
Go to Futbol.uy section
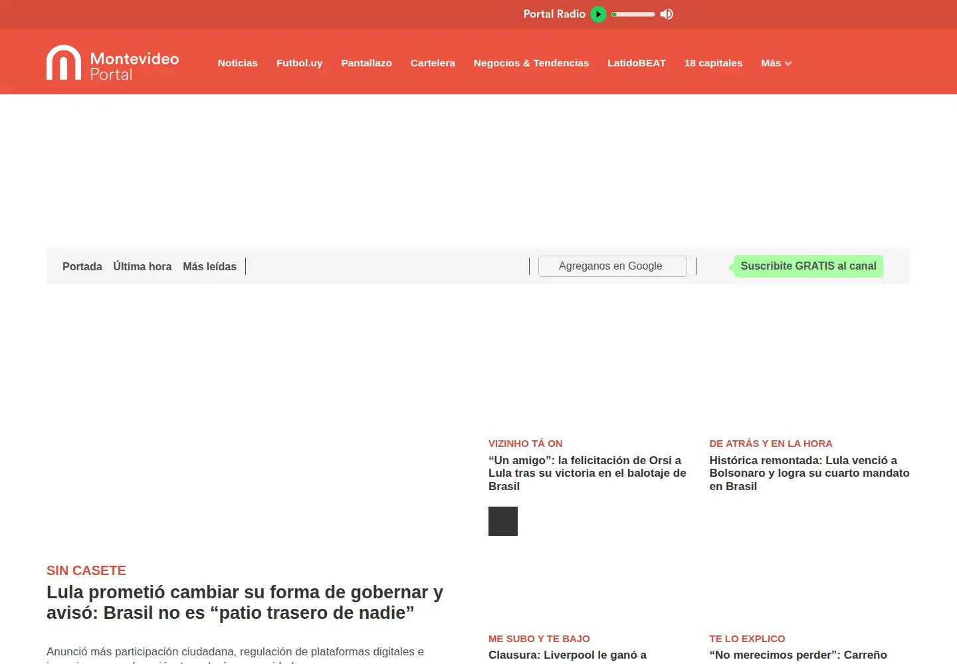299,63
